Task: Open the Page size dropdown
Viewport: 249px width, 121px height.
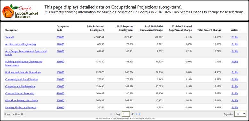Action: tap(240, 114)
